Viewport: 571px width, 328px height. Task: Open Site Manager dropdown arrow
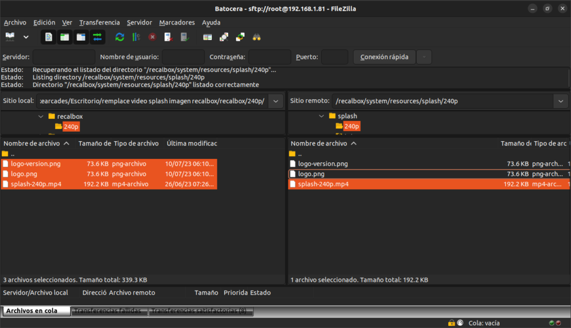pyautogui.click(x=26, y=37)
